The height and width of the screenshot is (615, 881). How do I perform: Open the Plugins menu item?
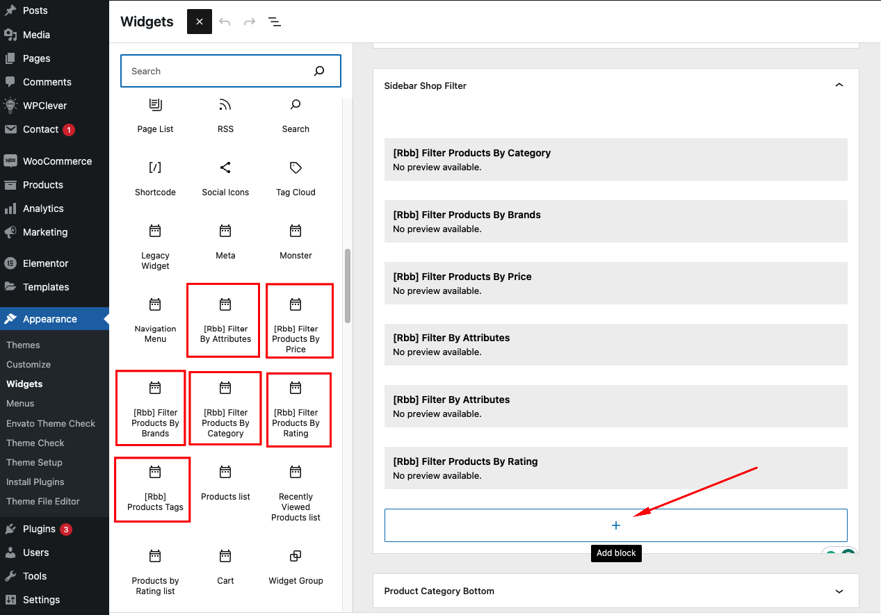coord(39,529)
